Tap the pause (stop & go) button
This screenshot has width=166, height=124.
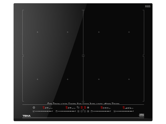click(x=78, y=107)
